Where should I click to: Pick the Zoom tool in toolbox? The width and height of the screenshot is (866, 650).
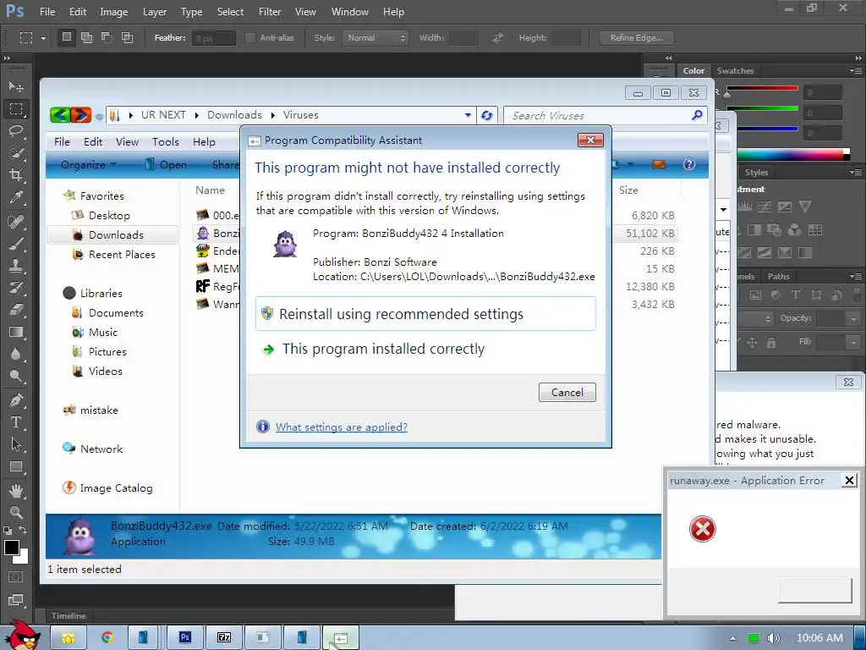pos(16,512)
